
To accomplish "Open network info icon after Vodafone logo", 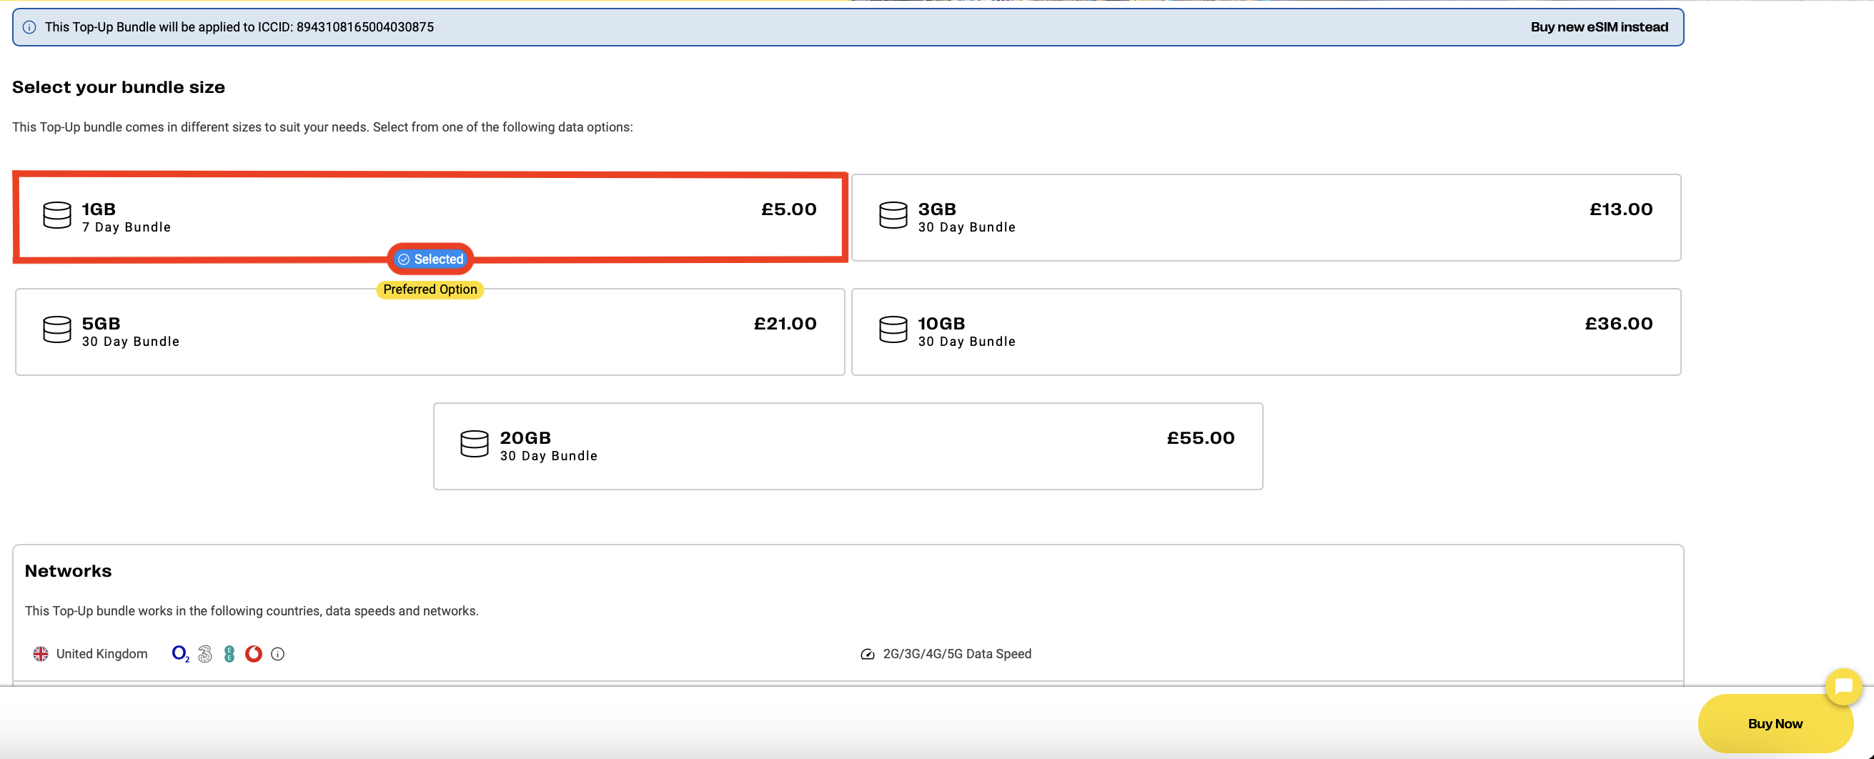I will [278, 653].
